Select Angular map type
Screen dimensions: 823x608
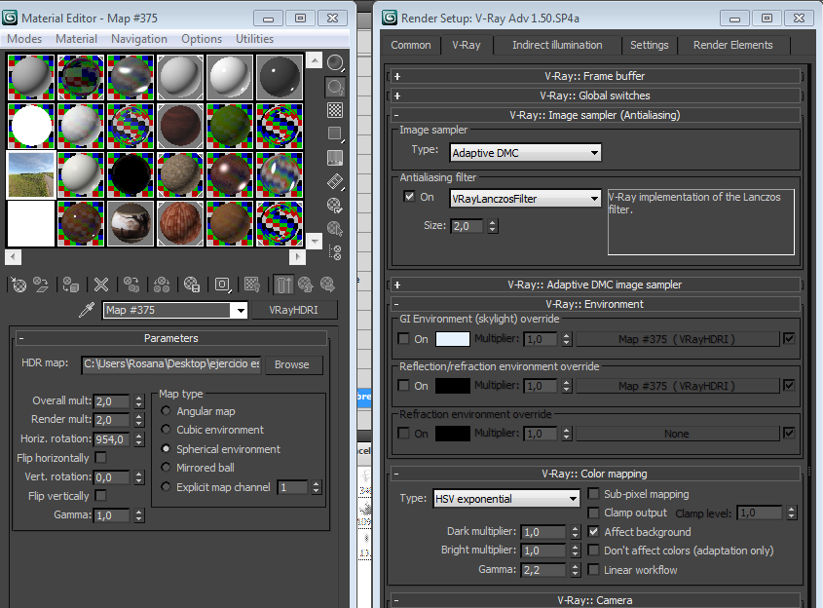[x=166, y=410]
